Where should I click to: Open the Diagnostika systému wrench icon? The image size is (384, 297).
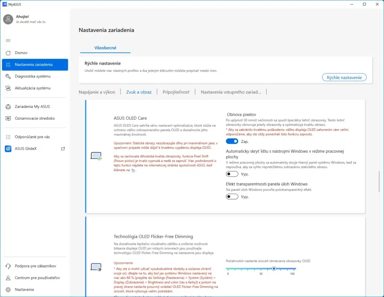[8, 76]
